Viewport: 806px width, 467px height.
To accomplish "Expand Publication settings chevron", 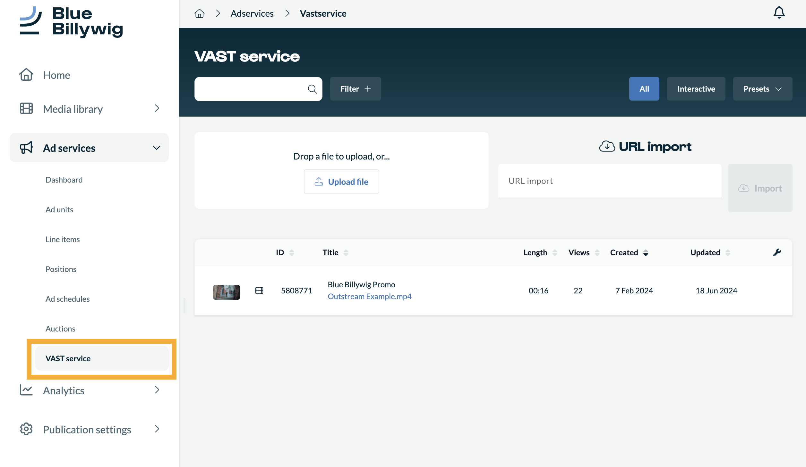I will click(157, 429).
